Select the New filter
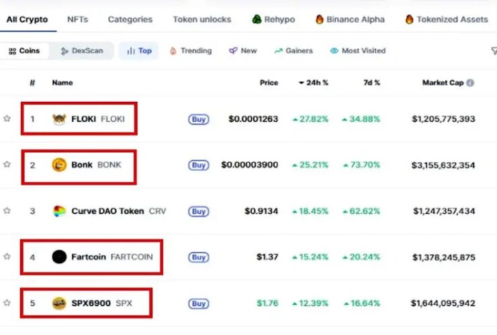 click(243, 51)
